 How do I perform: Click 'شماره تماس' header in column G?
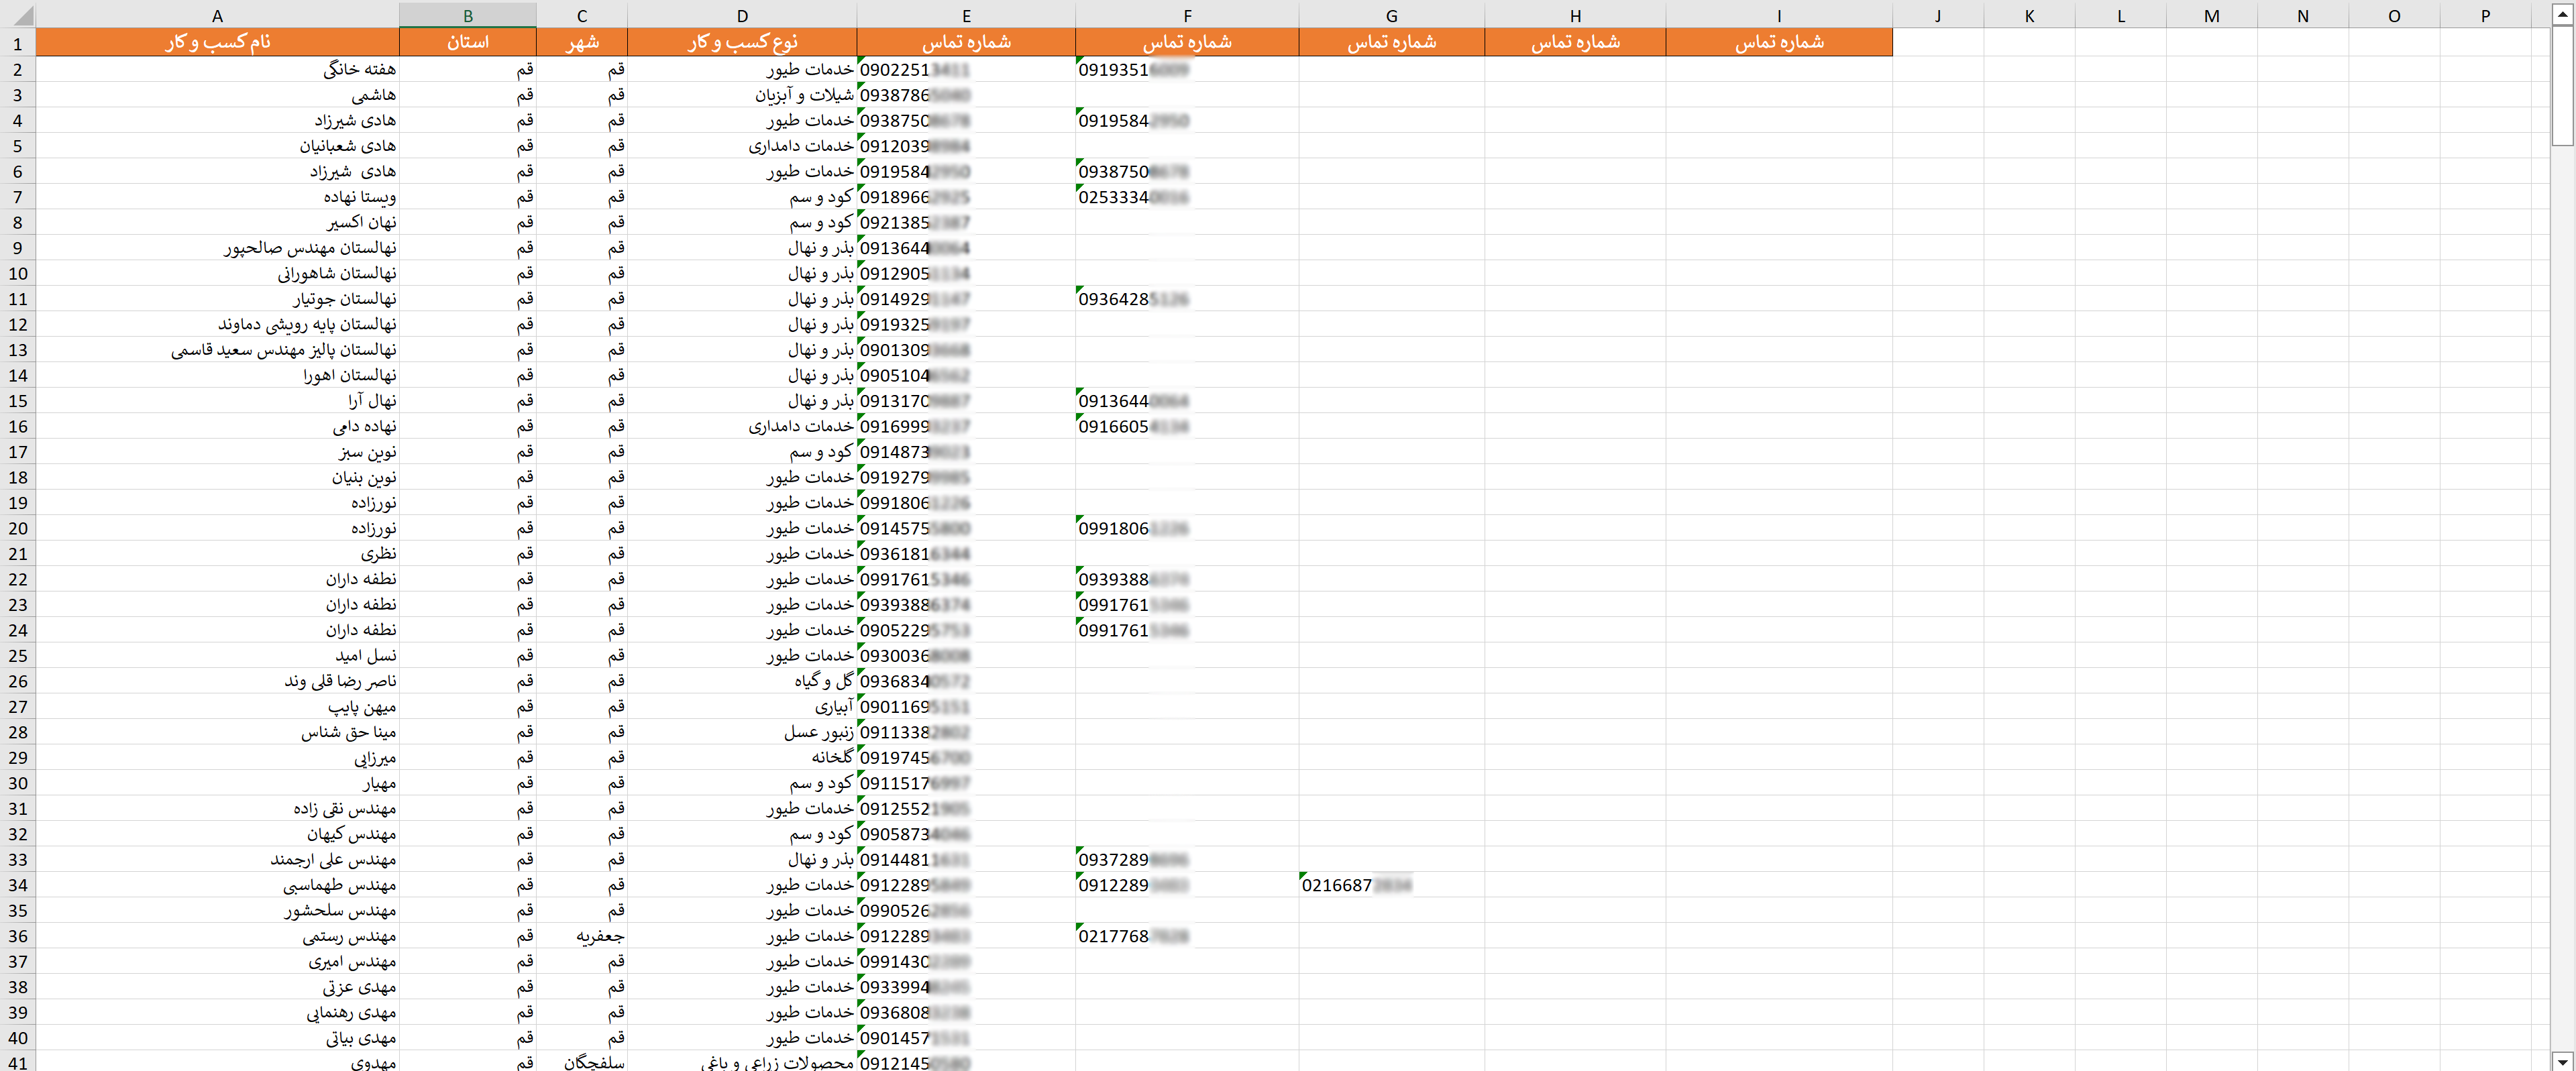[x=1391, y=42]
